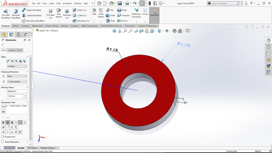Open the Tools menu
The image size is (272, 153).
(58, 3)
